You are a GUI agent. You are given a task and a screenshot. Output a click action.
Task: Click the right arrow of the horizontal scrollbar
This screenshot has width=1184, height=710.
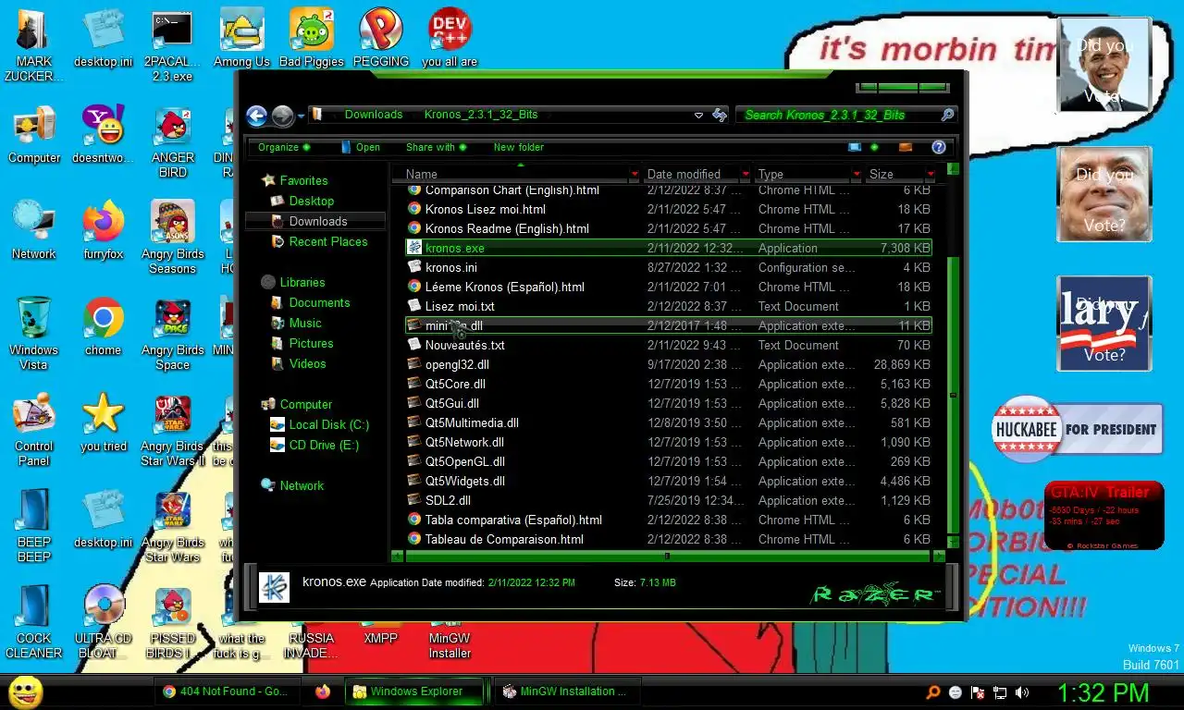click(x=938, y=557)
